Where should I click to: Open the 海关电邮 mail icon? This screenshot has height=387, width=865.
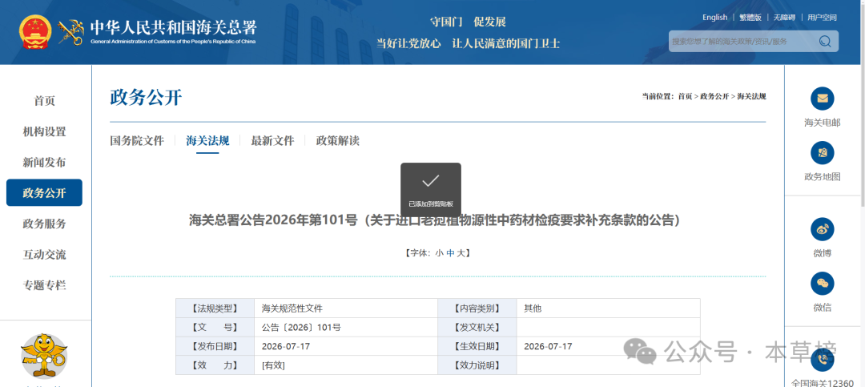822,99
